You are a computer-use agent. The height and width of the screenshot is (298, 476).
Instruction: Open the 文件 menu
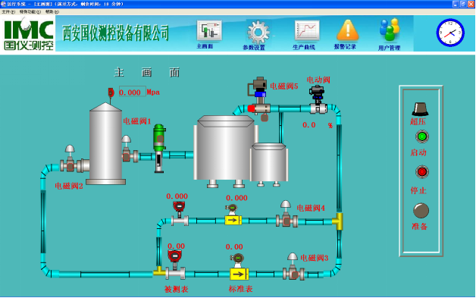pyautogui.click(x=8, y=12)
